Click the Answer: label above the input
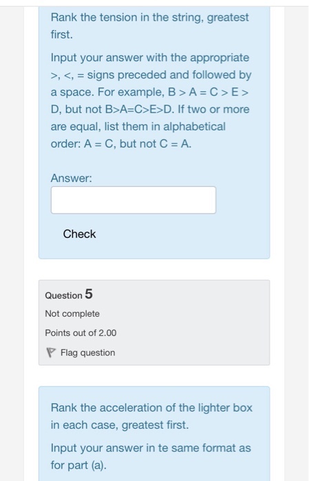The height and width of the screenshot is (481, 309). click(x=72, y=178)
